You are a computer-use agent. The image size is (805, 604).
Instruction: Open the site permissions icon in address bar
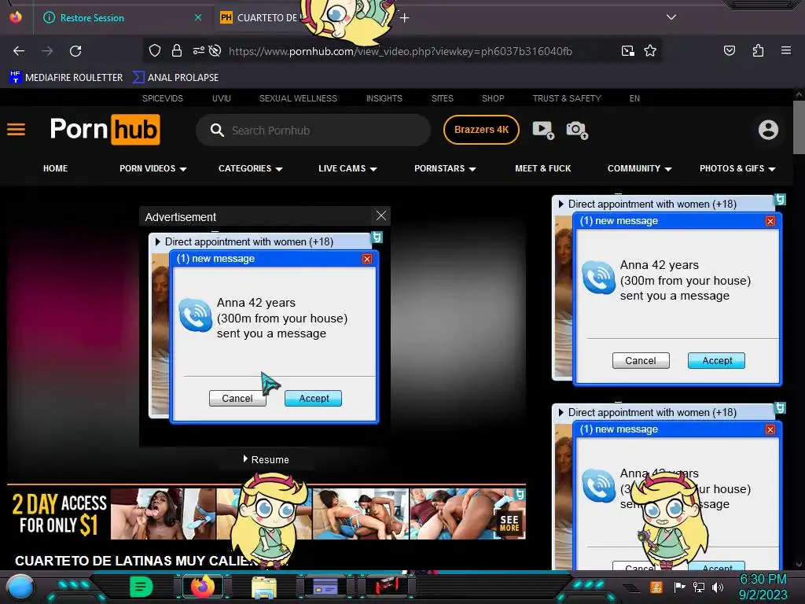coord(198,50)
